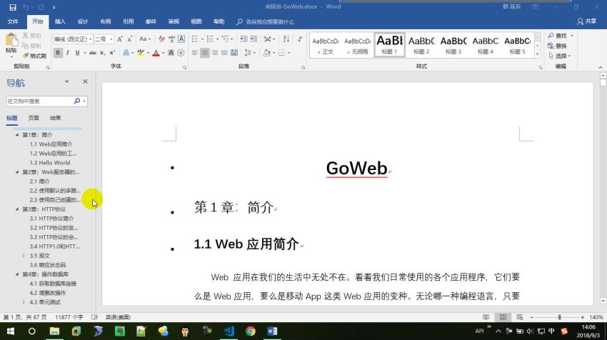607x340 pixels.
Task: Apply text highlight color
Action: 141,53
